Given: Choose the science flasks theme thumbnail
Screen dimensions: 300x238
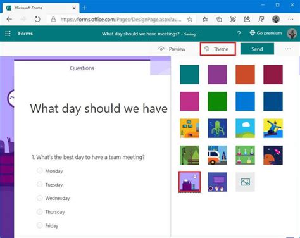Looking at the screenshot, I should click(x=245, y=155).
